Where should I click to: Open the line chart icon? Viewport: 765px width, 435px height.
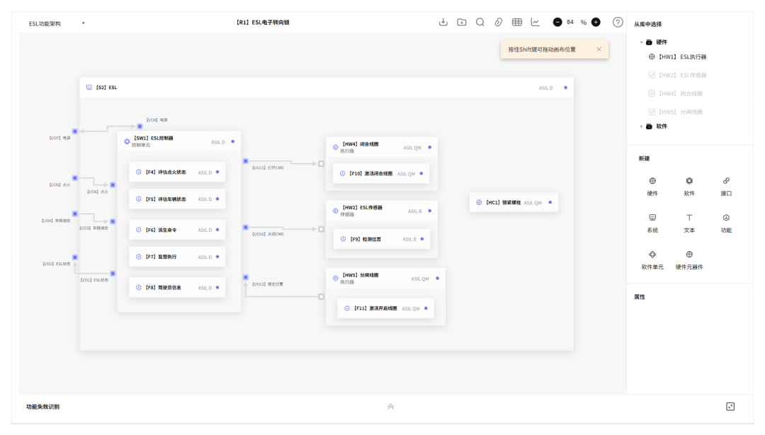coord(535,22)
